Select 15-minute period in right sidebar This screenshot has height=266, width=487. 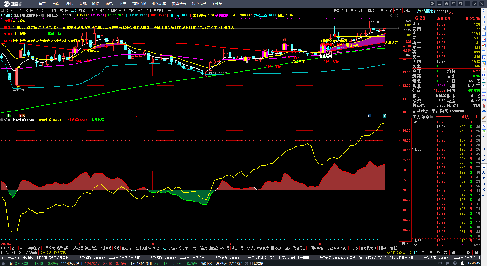coord(484,149)
